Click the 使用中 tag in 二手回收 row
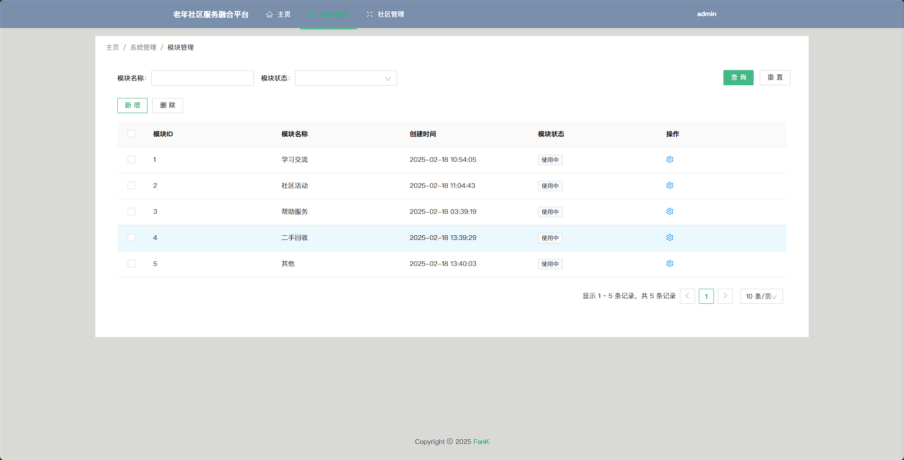Screen dimensions: 904x460 pyautogui.click(x=550, y=238)
